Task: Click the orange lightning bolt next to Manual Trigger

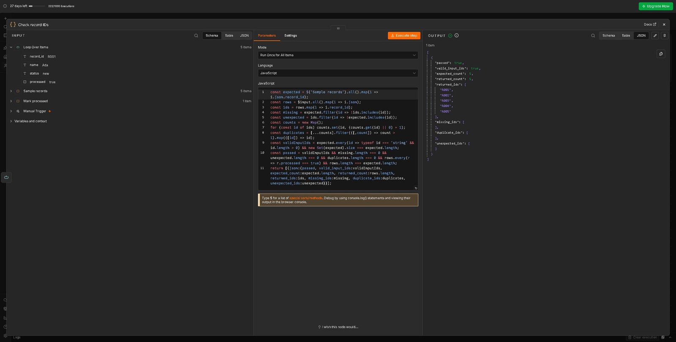Action: tap(49, 111)
